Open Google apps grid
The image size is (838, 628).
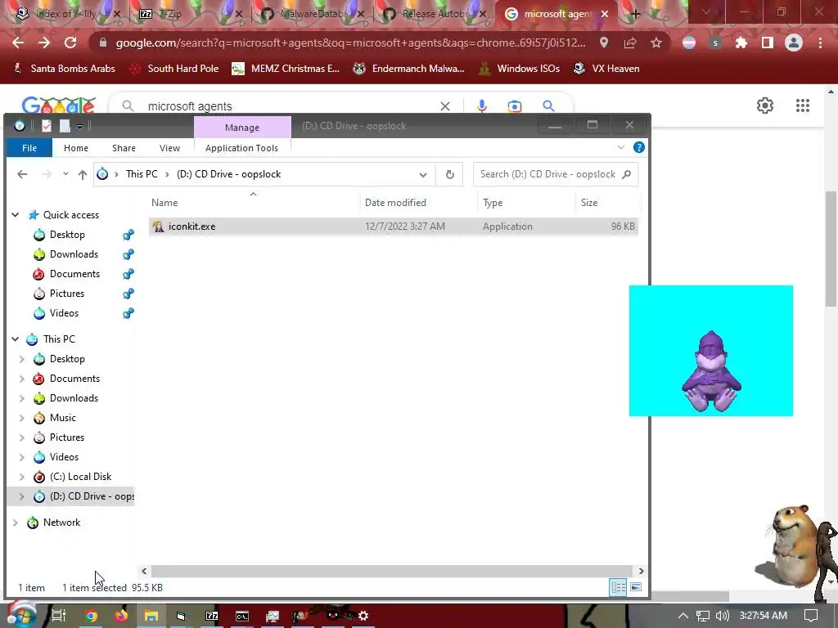coord(803,105)
